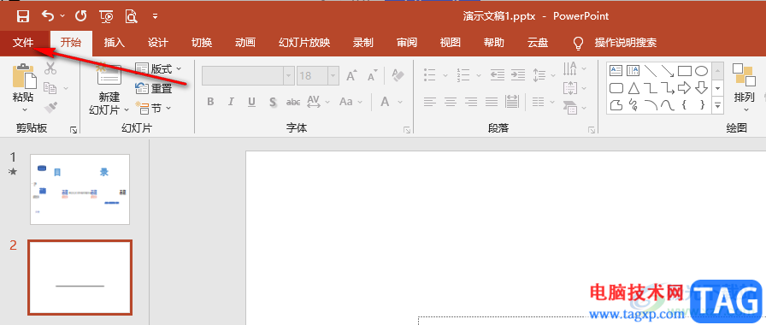
Task: Open the 帮助 tab
Action: point(493,43)
